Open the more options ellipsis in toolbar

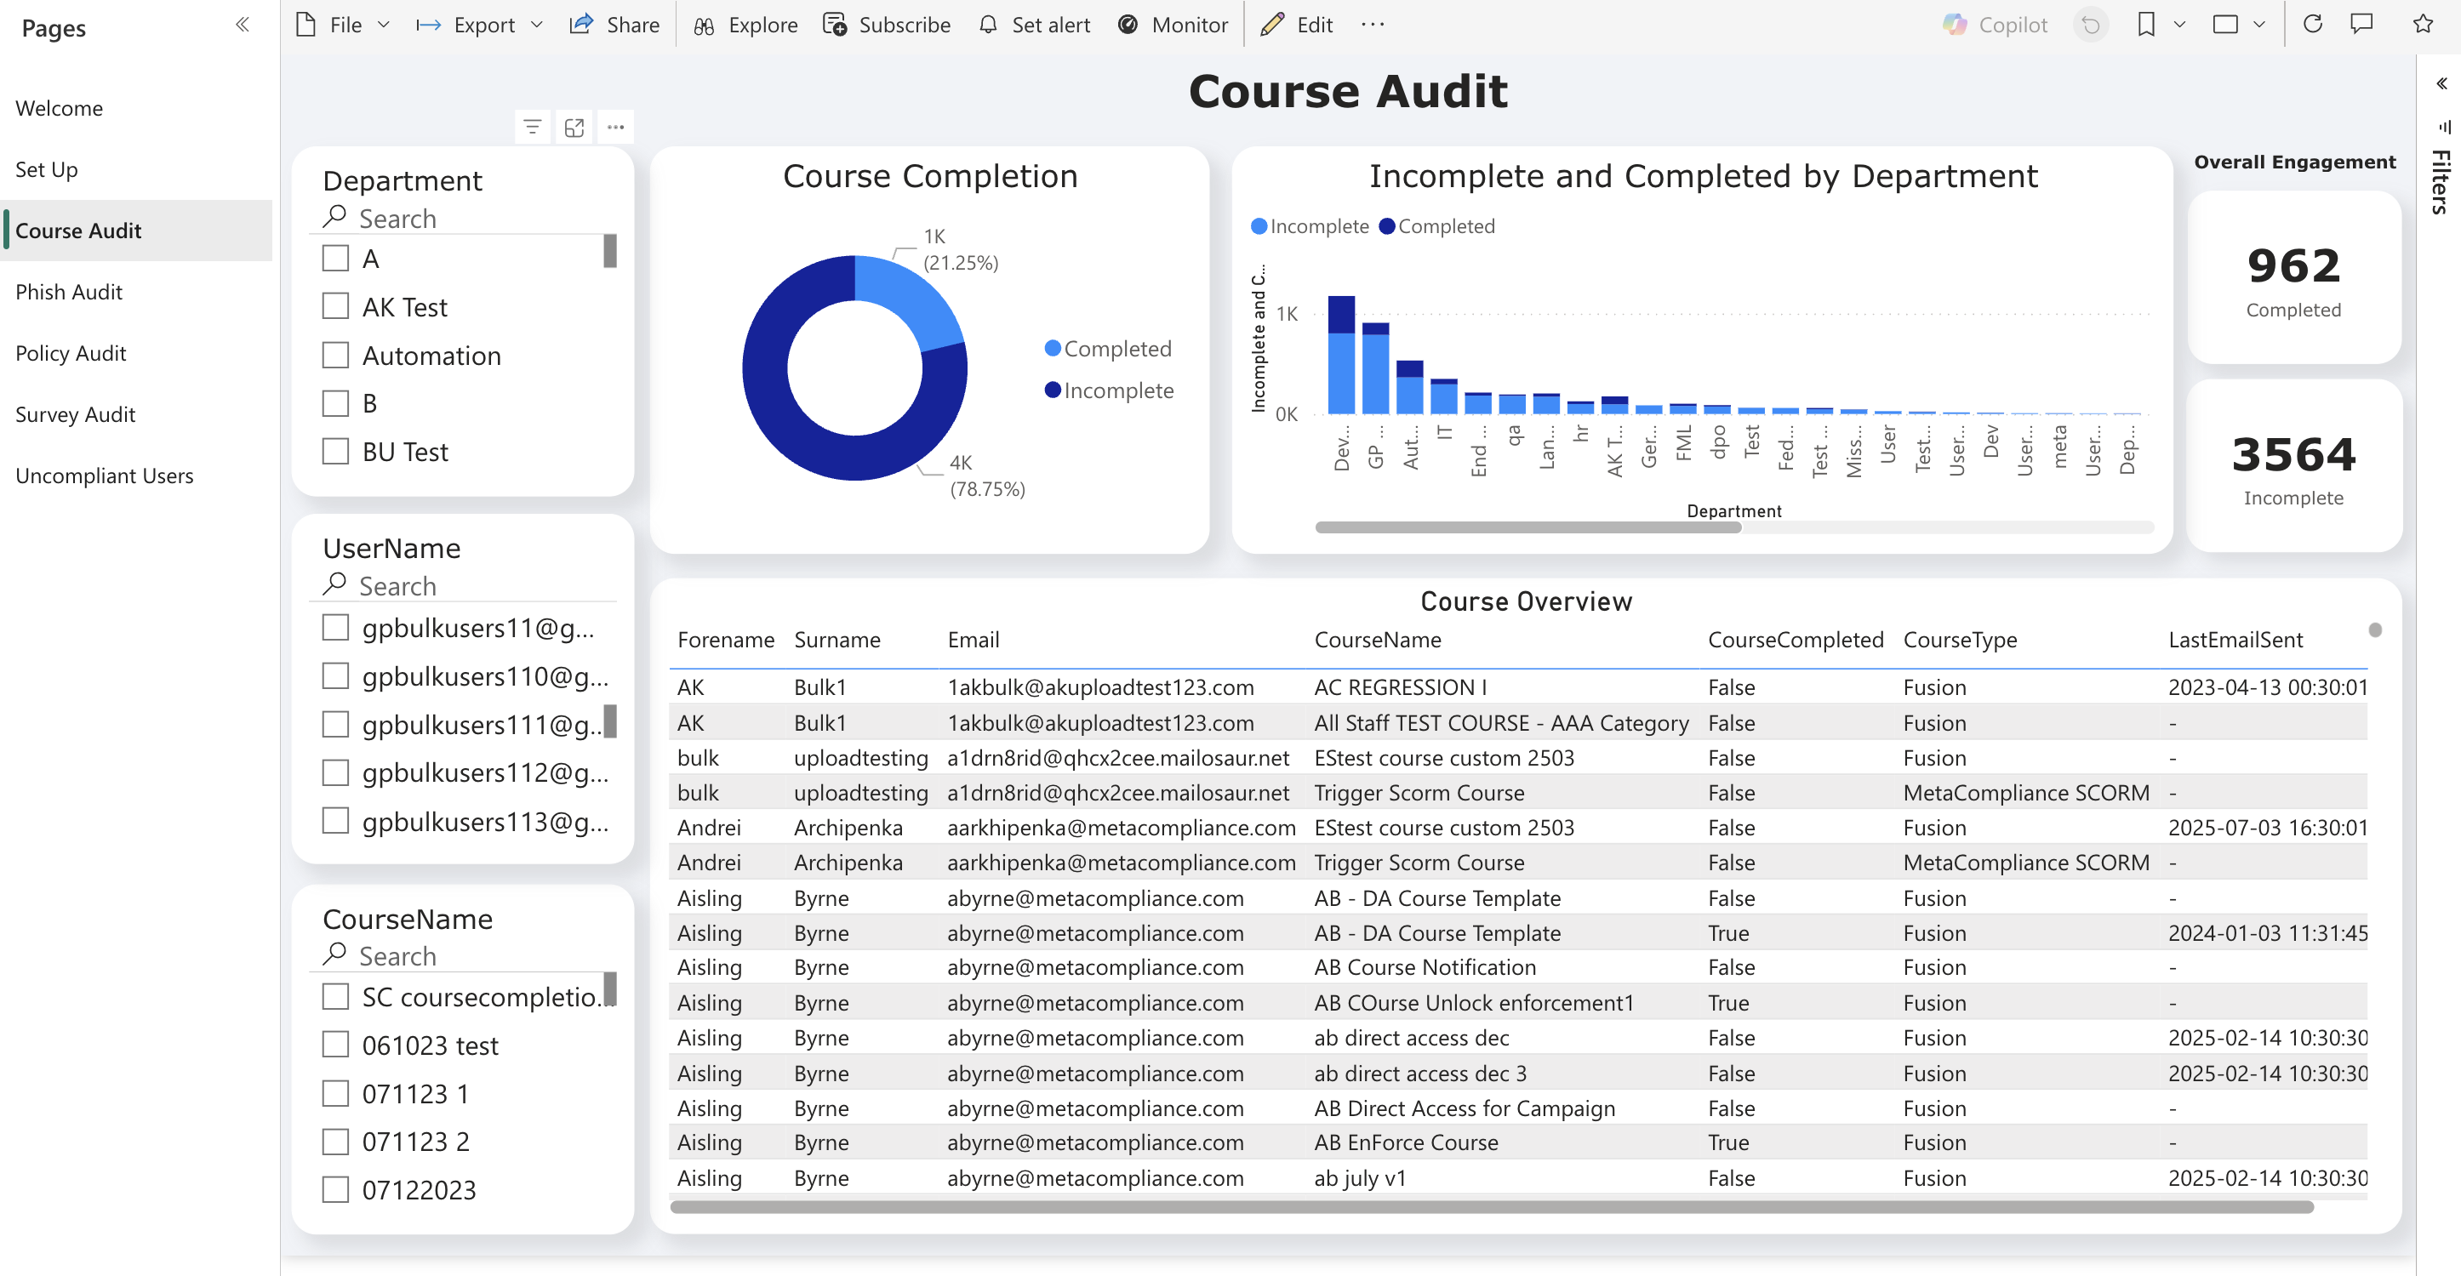pyautogui.click(x=1373, y=25)
